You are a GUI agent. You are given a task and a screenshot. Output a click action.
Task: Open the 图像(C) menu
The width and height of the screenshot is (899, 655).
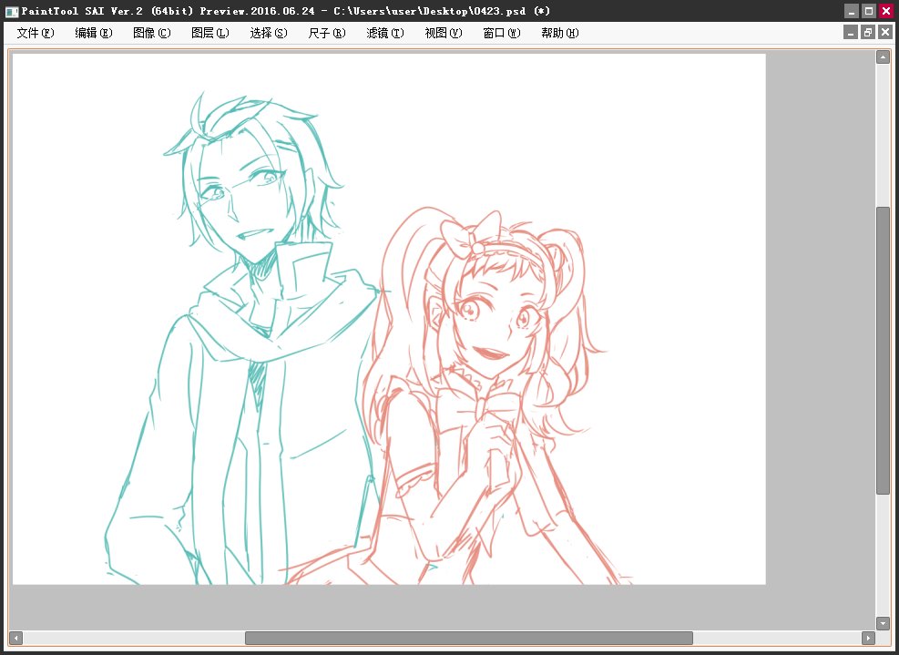tap(152, 33)
